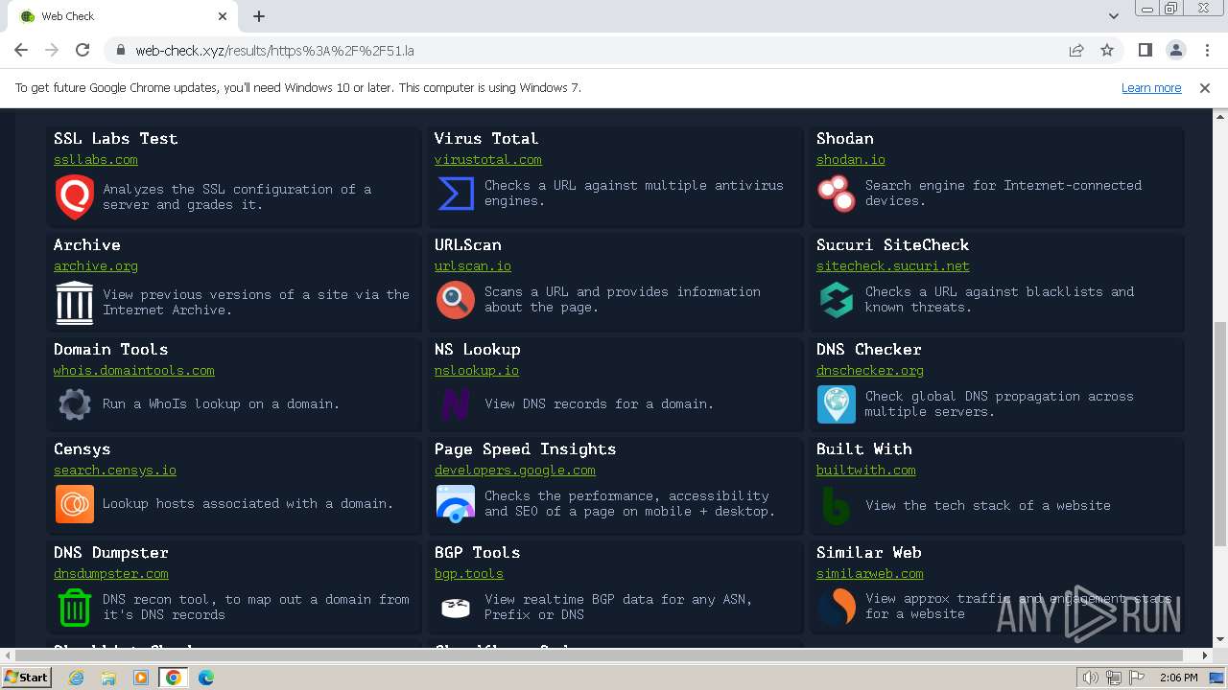Click the Shodan red circles icon
This screenshot has width=1228, height=690.
click(836, 193)
